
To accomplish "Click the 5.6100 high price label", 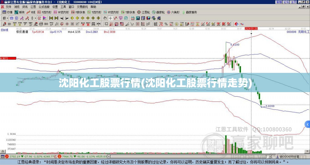I will pos(235,45).
